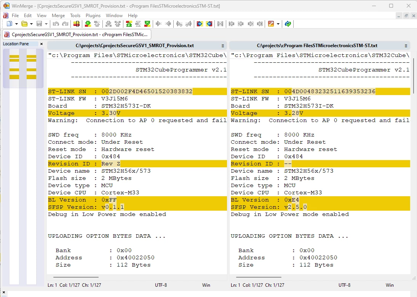Restore the inner document window
The width and height of the screenshot is (417, 297).
(x=406, y=16)
